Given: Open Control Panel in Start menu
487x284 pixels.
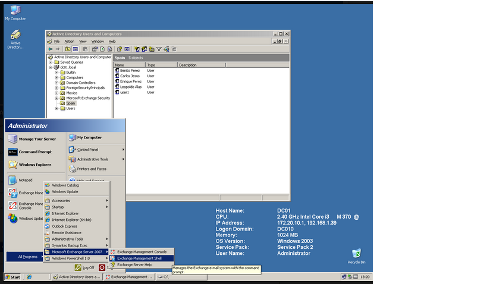Looking at the screenshot, I should pyautogui.click(x=96, y=150).
